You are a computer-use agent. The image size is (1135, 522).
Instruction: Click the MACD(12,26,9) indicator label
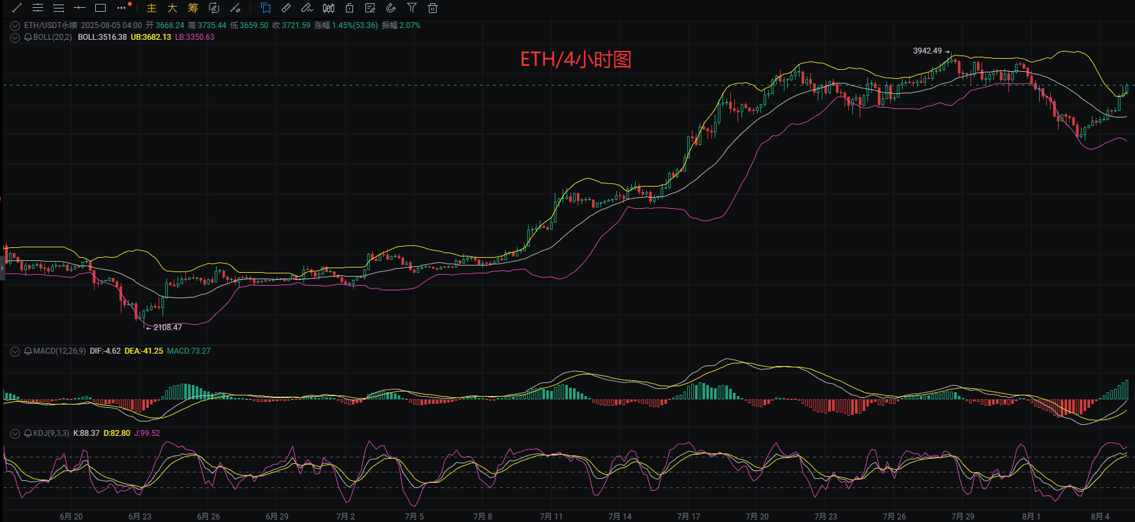[x=59, y=351]
